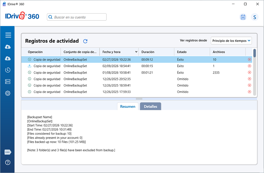This screenshot has height=173, width=264.
Task: Expand the 'Principio de los tiempos' dropdown
Action: click(x=231, y=41)
